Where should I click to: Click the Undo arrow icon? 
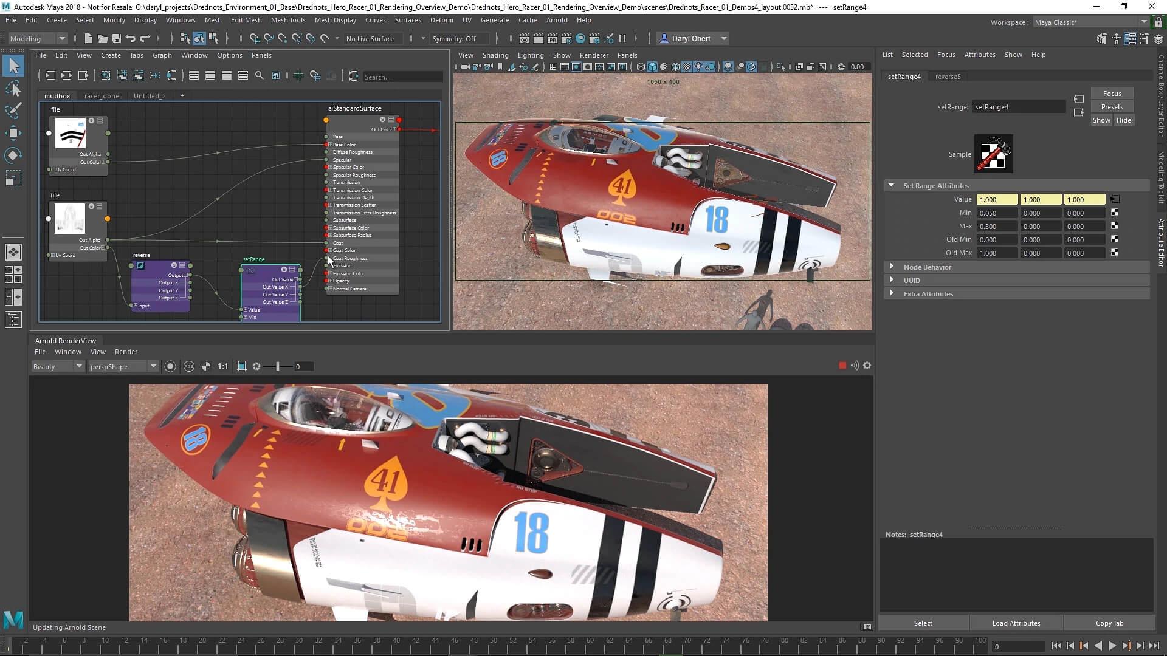pos(130,38)
